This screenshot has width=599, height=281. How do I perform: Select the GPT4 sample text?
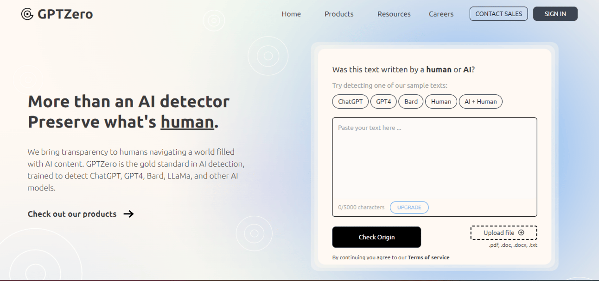(383, 102)
